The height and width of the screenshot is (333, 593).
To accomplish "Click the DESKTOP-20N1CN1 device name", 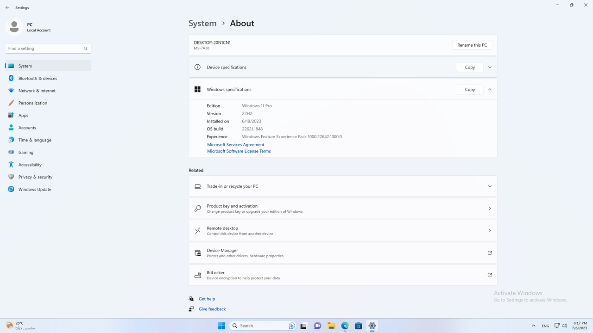I will click(x=212, y=43).
